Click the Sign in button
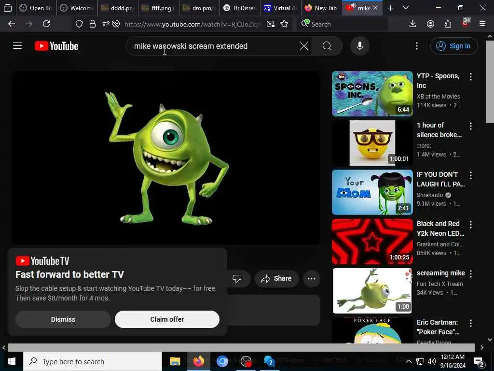Viewport: 494px width, 371px height. [x=453, y=46]
